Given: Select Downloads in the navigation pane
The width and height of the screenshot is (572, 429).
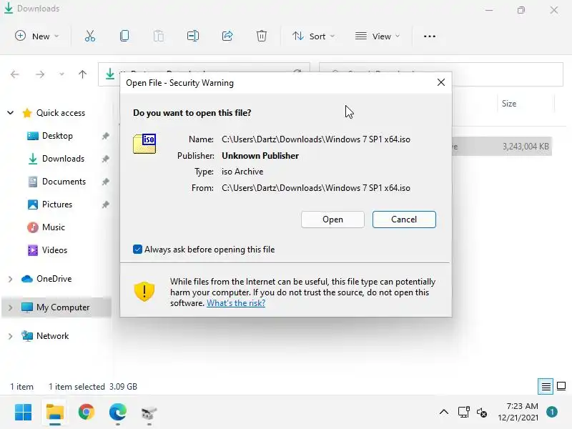Looking at the screenshot, I should click(x=63, y=159).
